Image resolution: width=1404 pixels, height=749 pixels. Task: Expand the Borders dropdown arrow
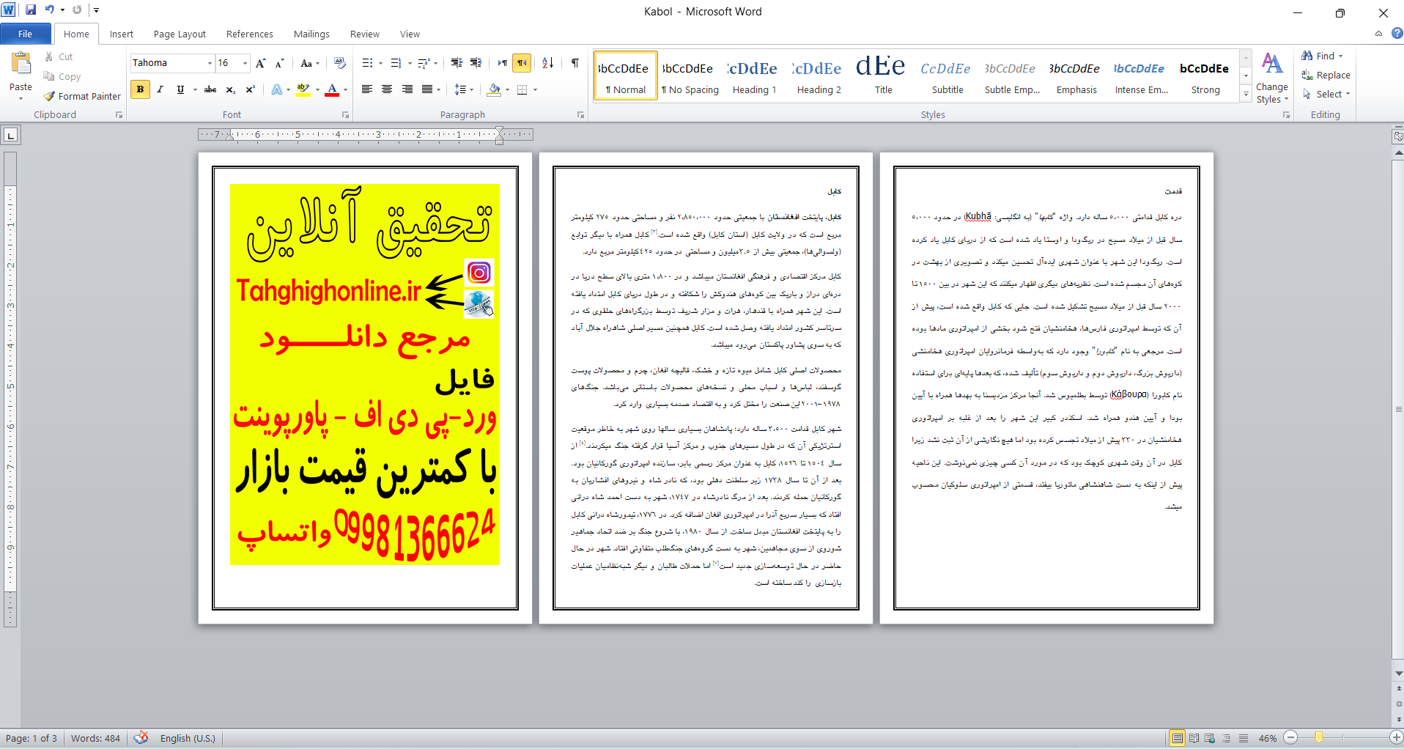[x=536, y=89]
